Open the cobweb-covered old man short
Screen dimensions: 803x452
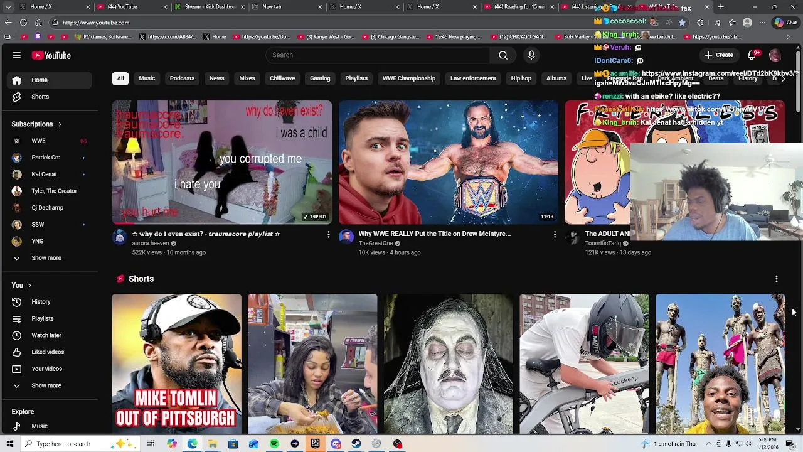449,363
